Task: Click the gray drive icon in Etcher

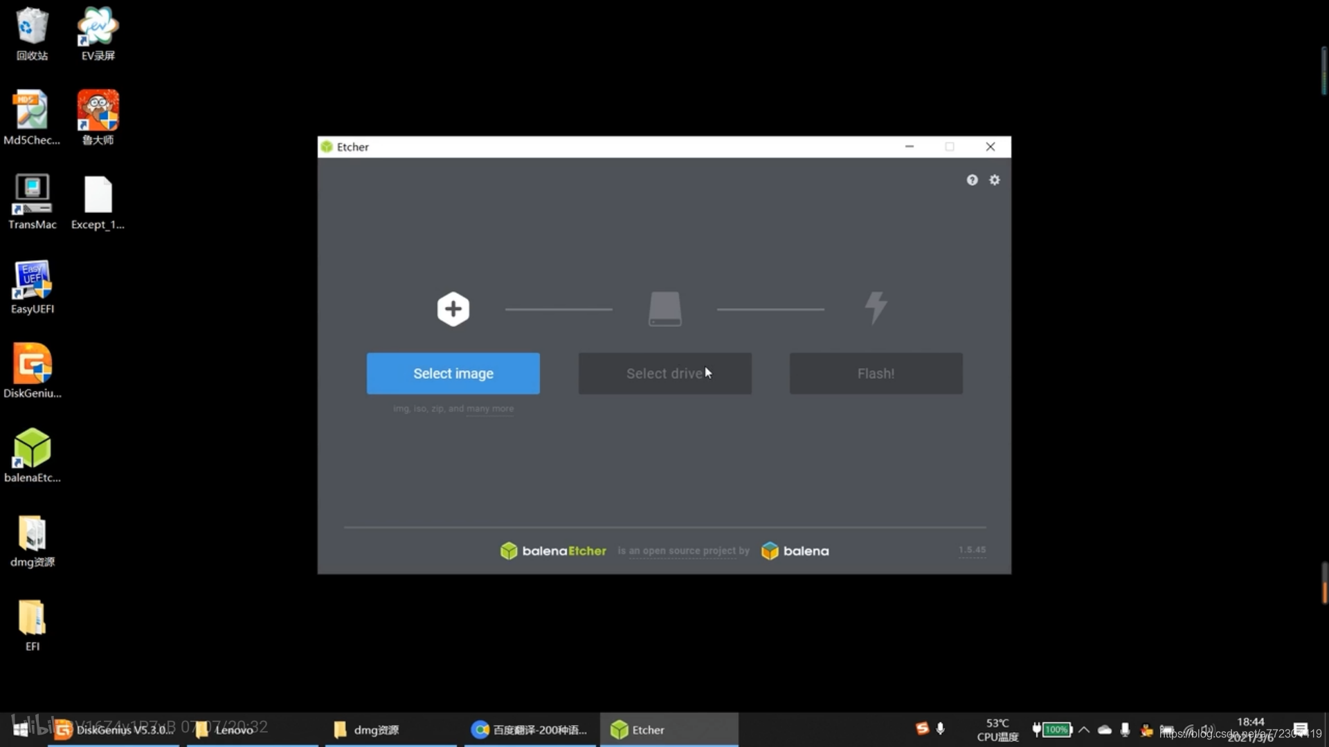Action: (x=664, y=308)
